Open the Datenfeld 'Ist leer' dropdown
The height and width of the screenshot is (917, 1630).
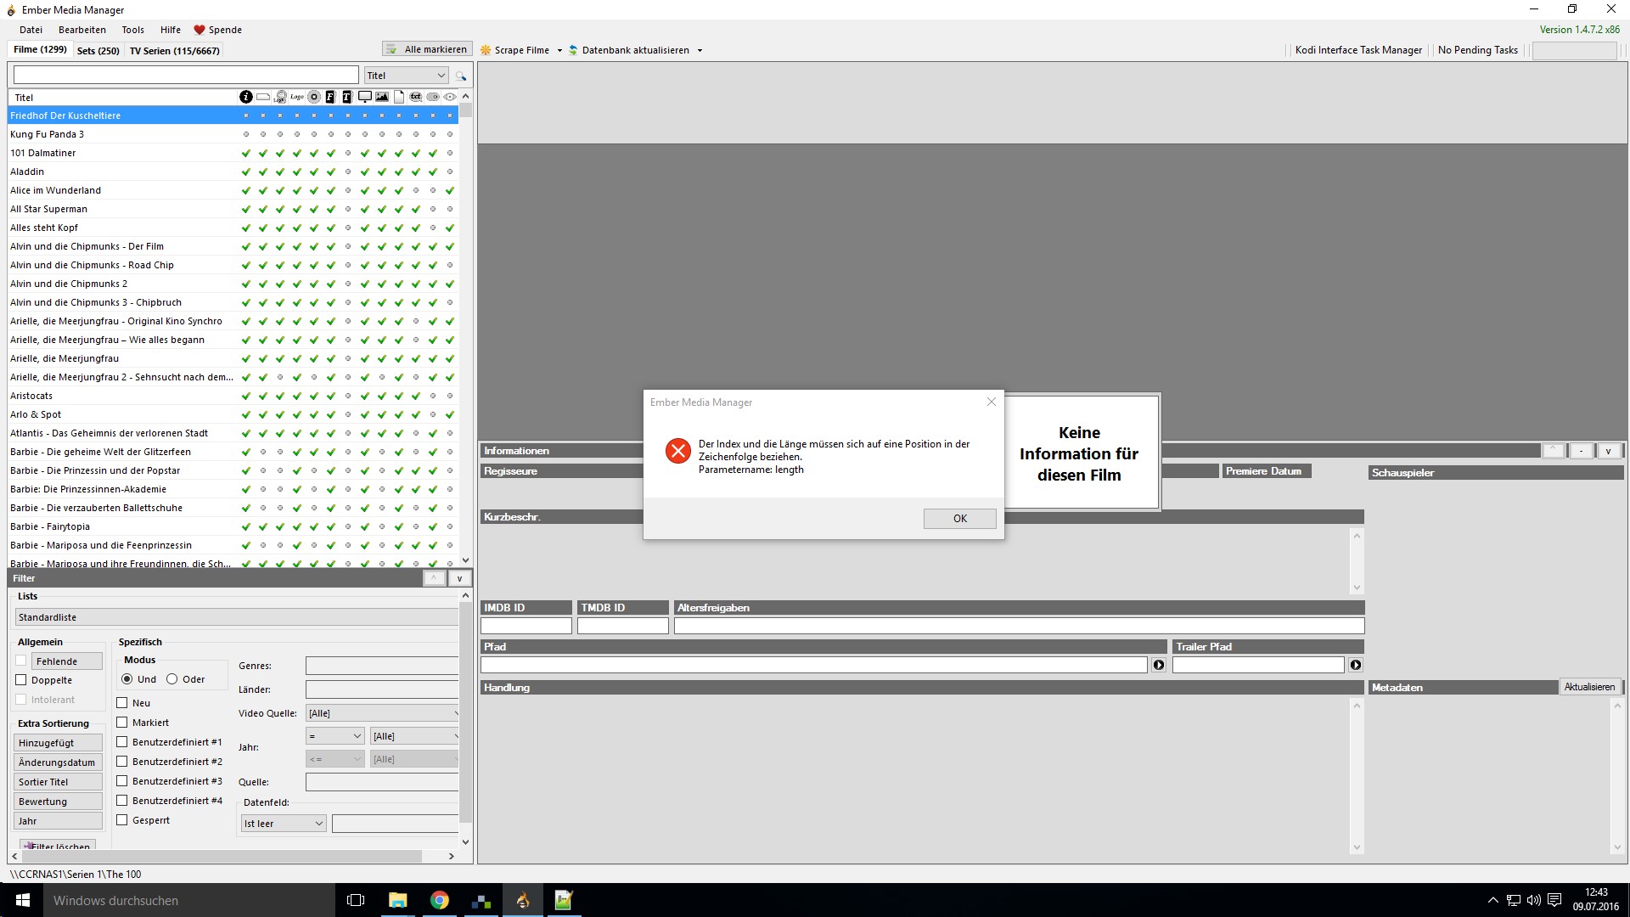pos(284,824)
